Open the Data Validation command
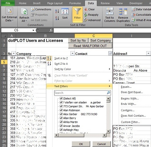151x147 pixels. point(141,9)
